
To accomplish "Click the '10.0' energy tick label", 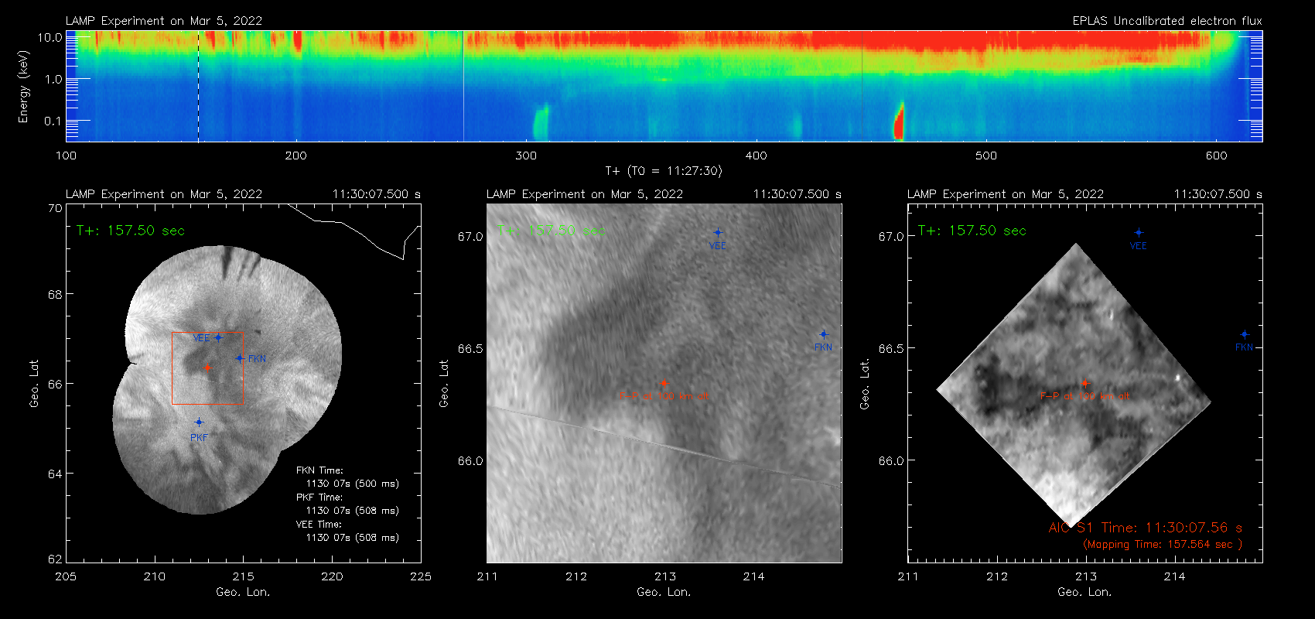I will point(50,37).
